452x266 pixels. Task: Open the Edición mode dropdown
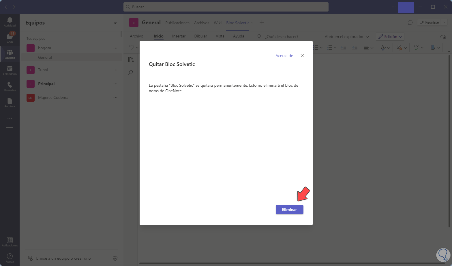point(390,37)
